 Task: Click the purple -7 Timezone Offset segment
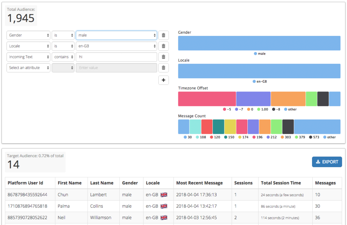pyautogui.click(x=253, y=99)
